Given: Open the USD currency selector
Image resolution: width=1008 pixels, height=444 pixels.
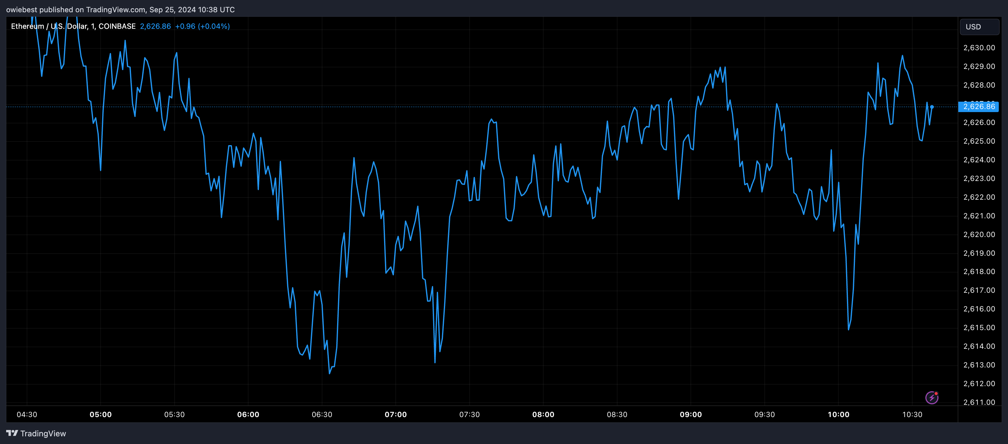Looking at the screenshot, I should click(979, 27).
